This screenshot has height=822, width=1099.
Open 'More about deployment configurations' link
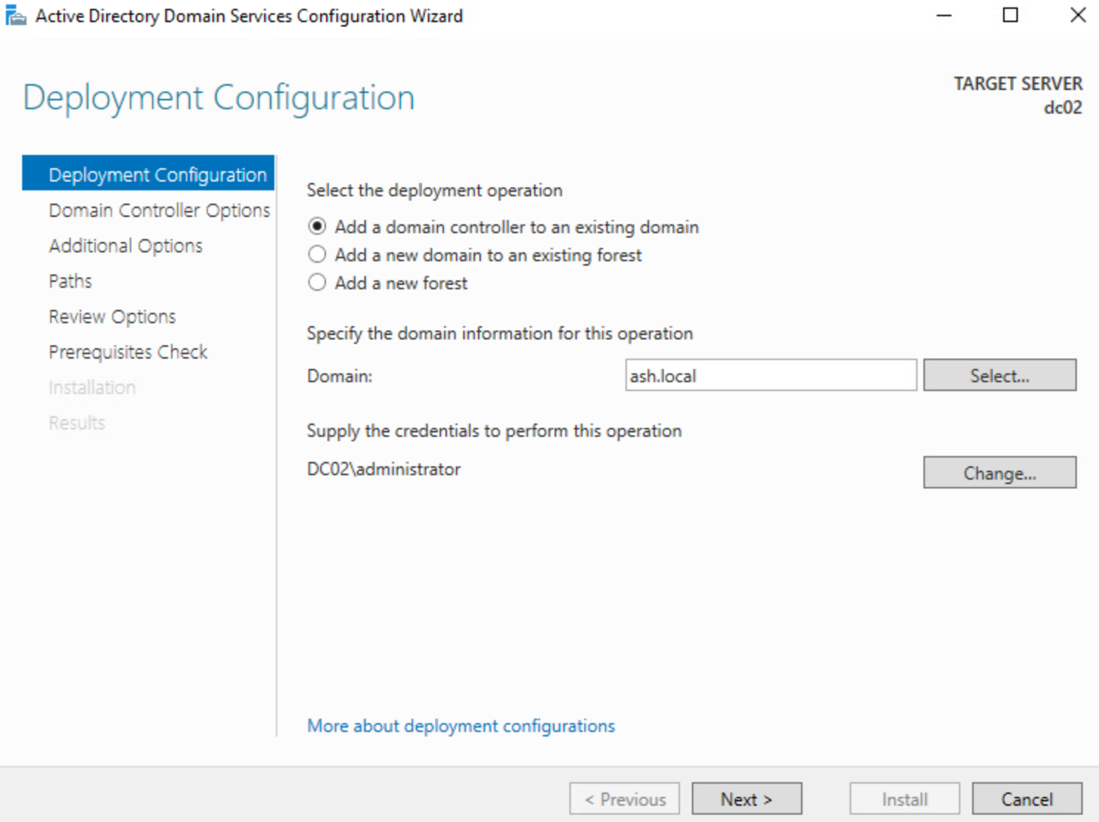461,726
